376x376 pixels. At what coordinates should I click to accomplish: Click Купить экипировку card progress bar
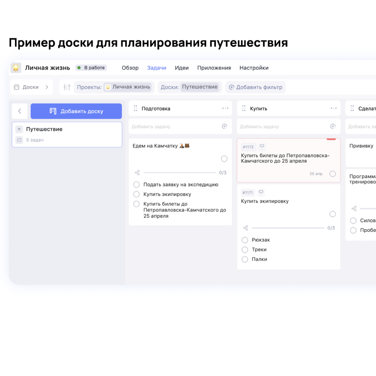(288, 228)
